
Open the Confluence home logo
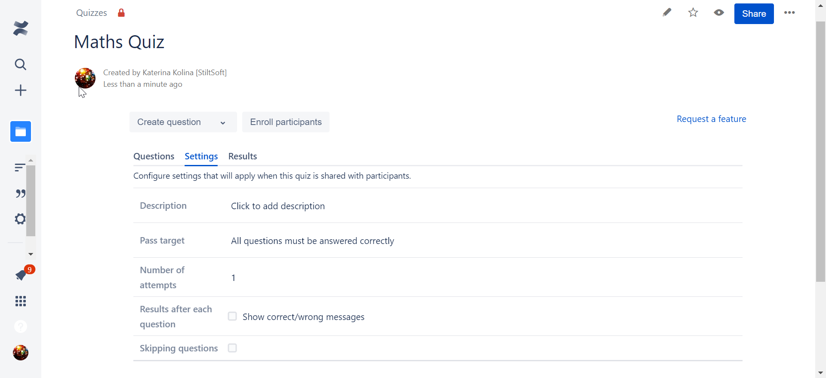[x=20, y=28]
